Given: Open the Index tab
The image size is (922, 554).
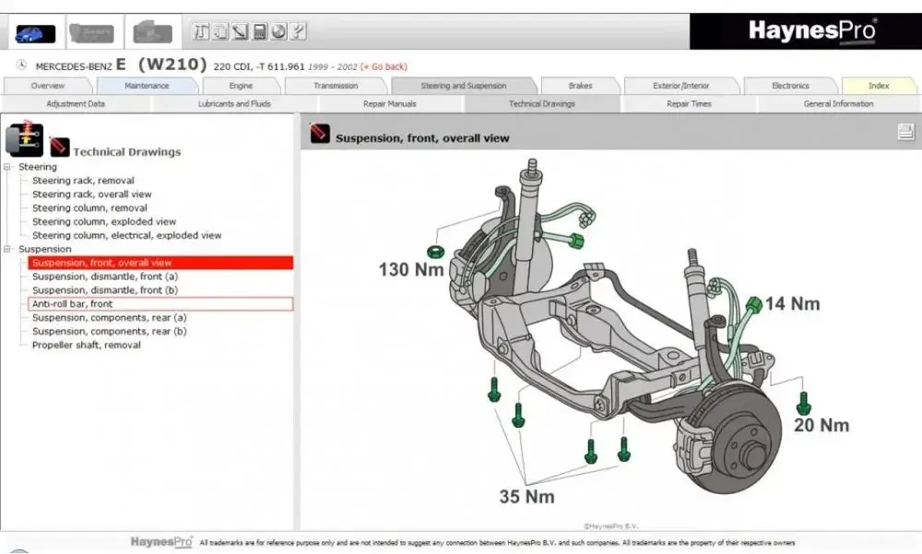Looking at the screenshot, I should coord(879,86).
